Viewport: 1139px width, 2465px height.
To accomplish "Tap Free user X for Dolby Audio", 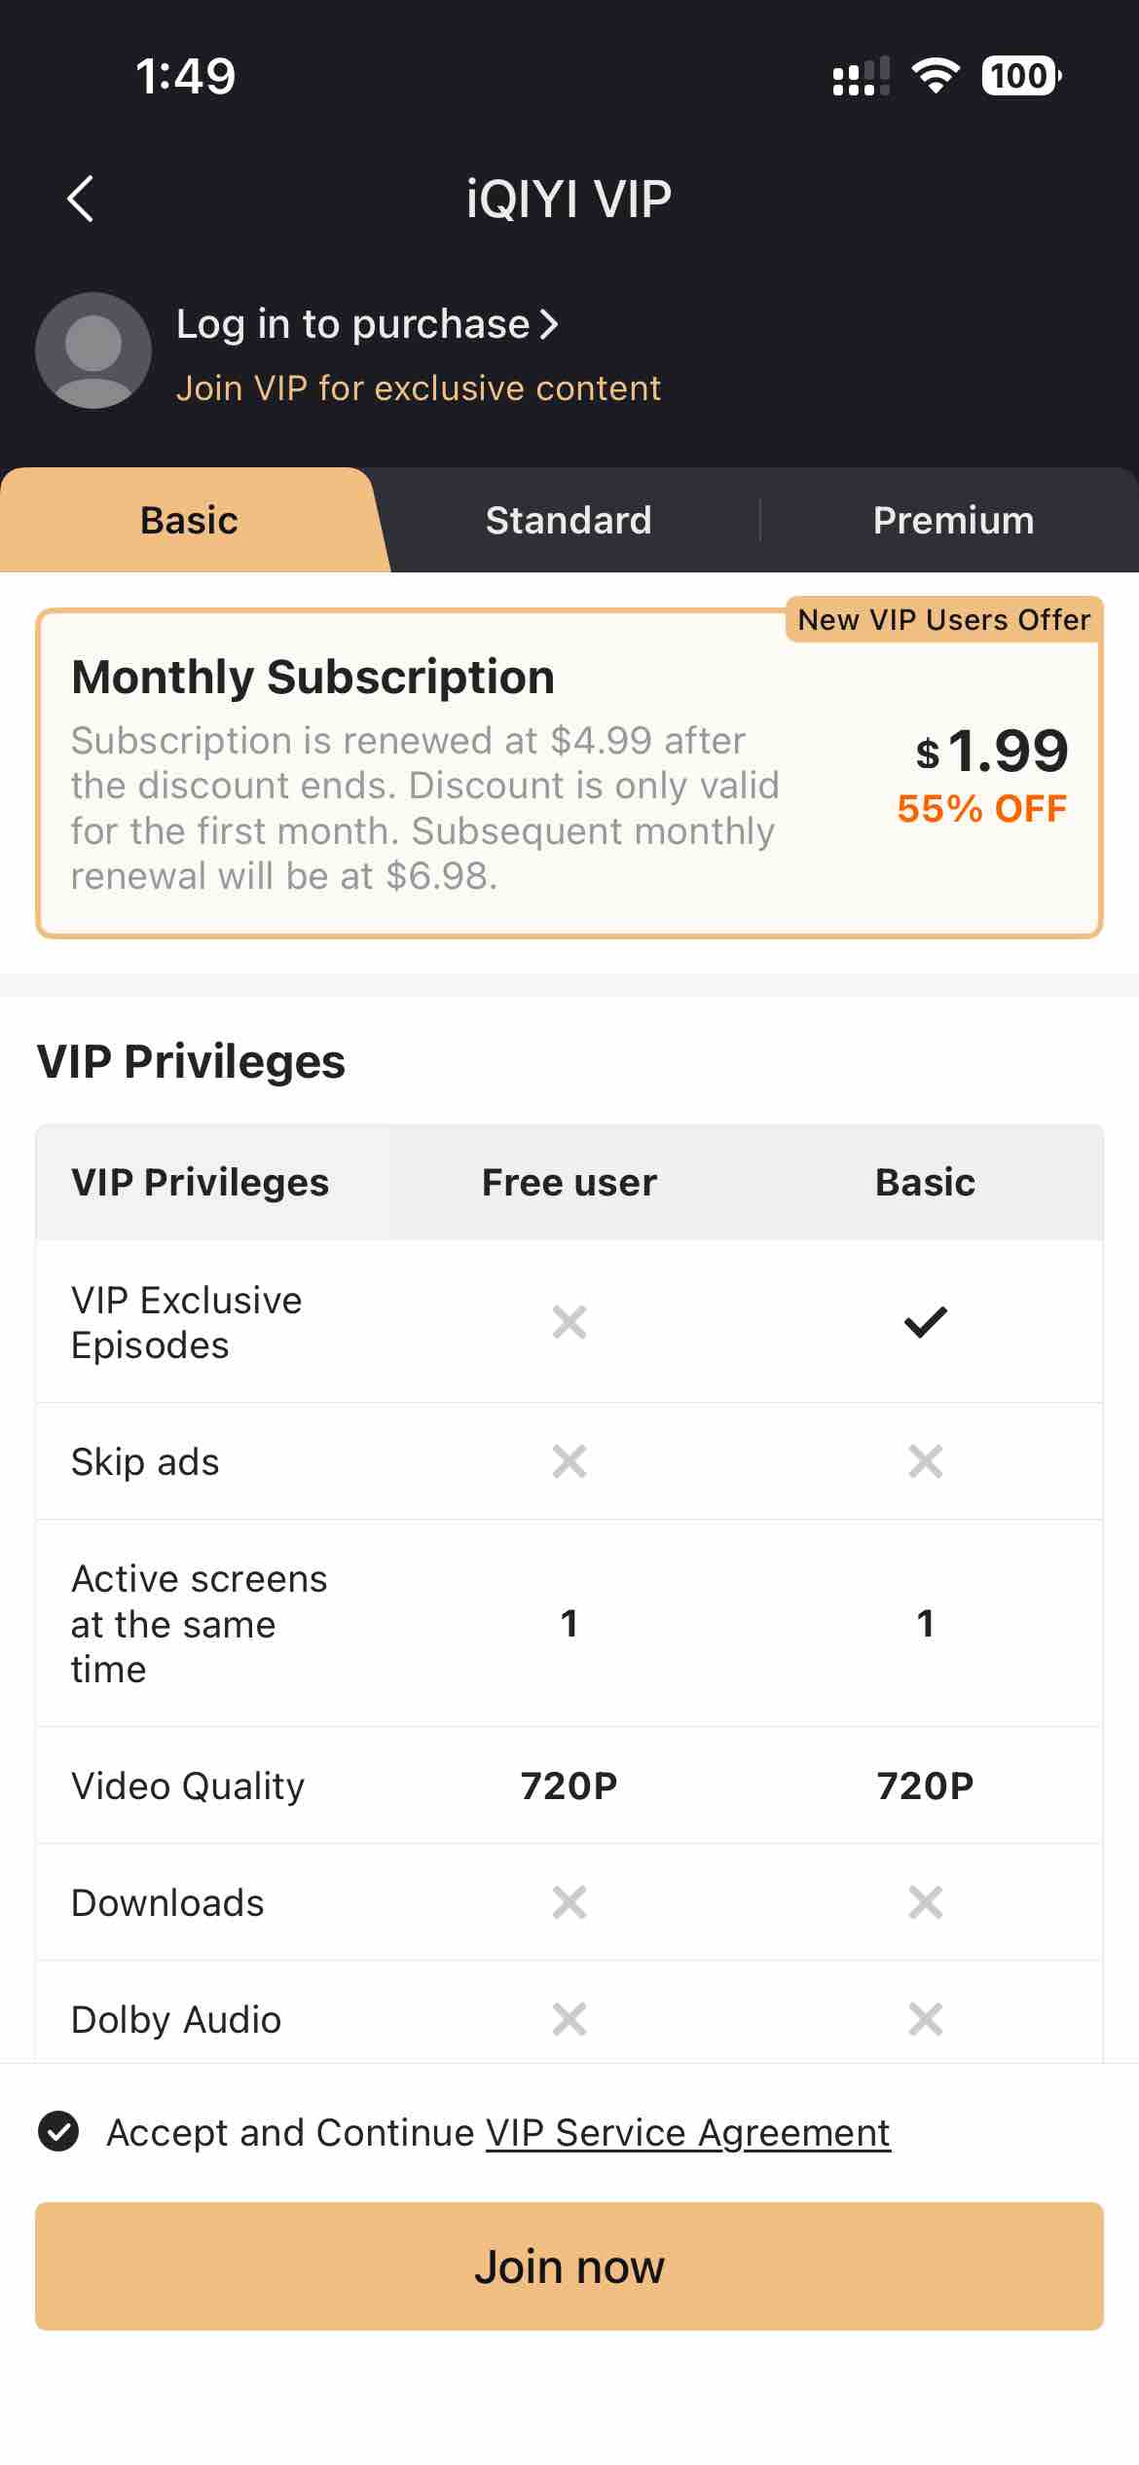I will 569,2019.
